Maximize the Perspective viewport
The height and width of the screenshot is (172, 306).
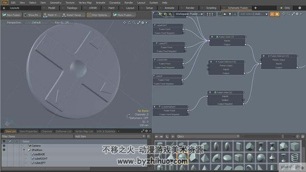pyautogui.click(x=139, y=23)
